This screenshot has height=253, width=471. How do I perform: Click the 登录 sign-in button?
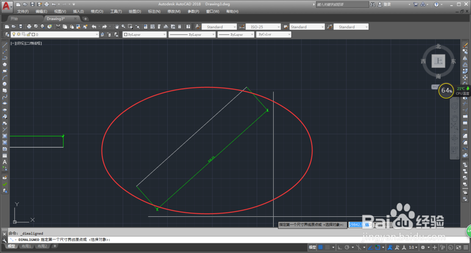click(x=387, y=4)
